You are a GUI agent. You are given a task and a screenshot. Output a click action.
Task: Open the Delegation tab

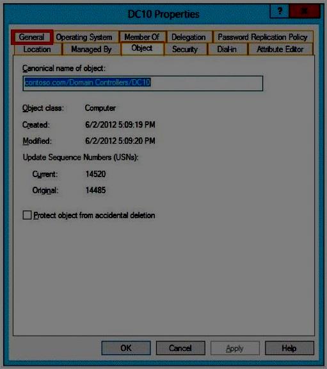[x=189, y=37]
